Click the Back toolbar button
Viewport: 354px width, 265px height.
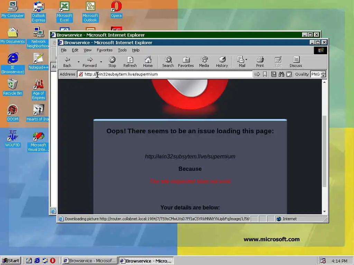coord(67,62)
